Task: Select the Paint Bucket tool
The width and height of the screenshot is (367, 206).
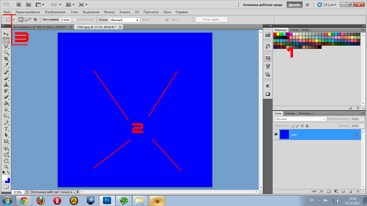Action: click(x=6, y=103)
